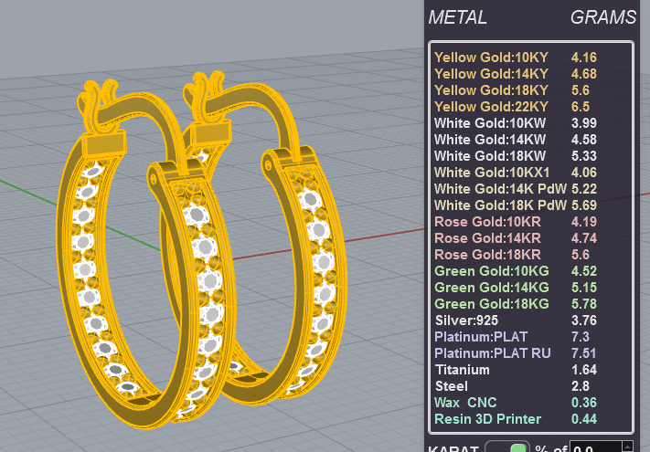Click the GRAMS column header
The width and height of the screenshot is (650, 452).
tap(603, 17)
